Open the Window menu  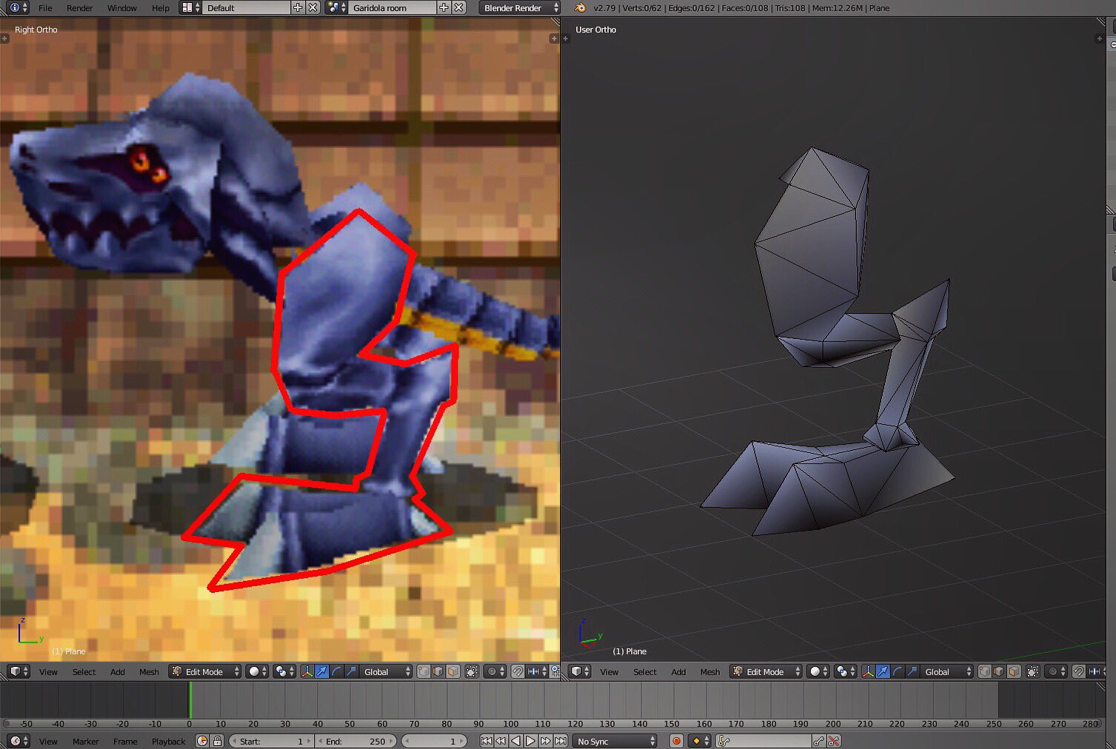point(122,8)
